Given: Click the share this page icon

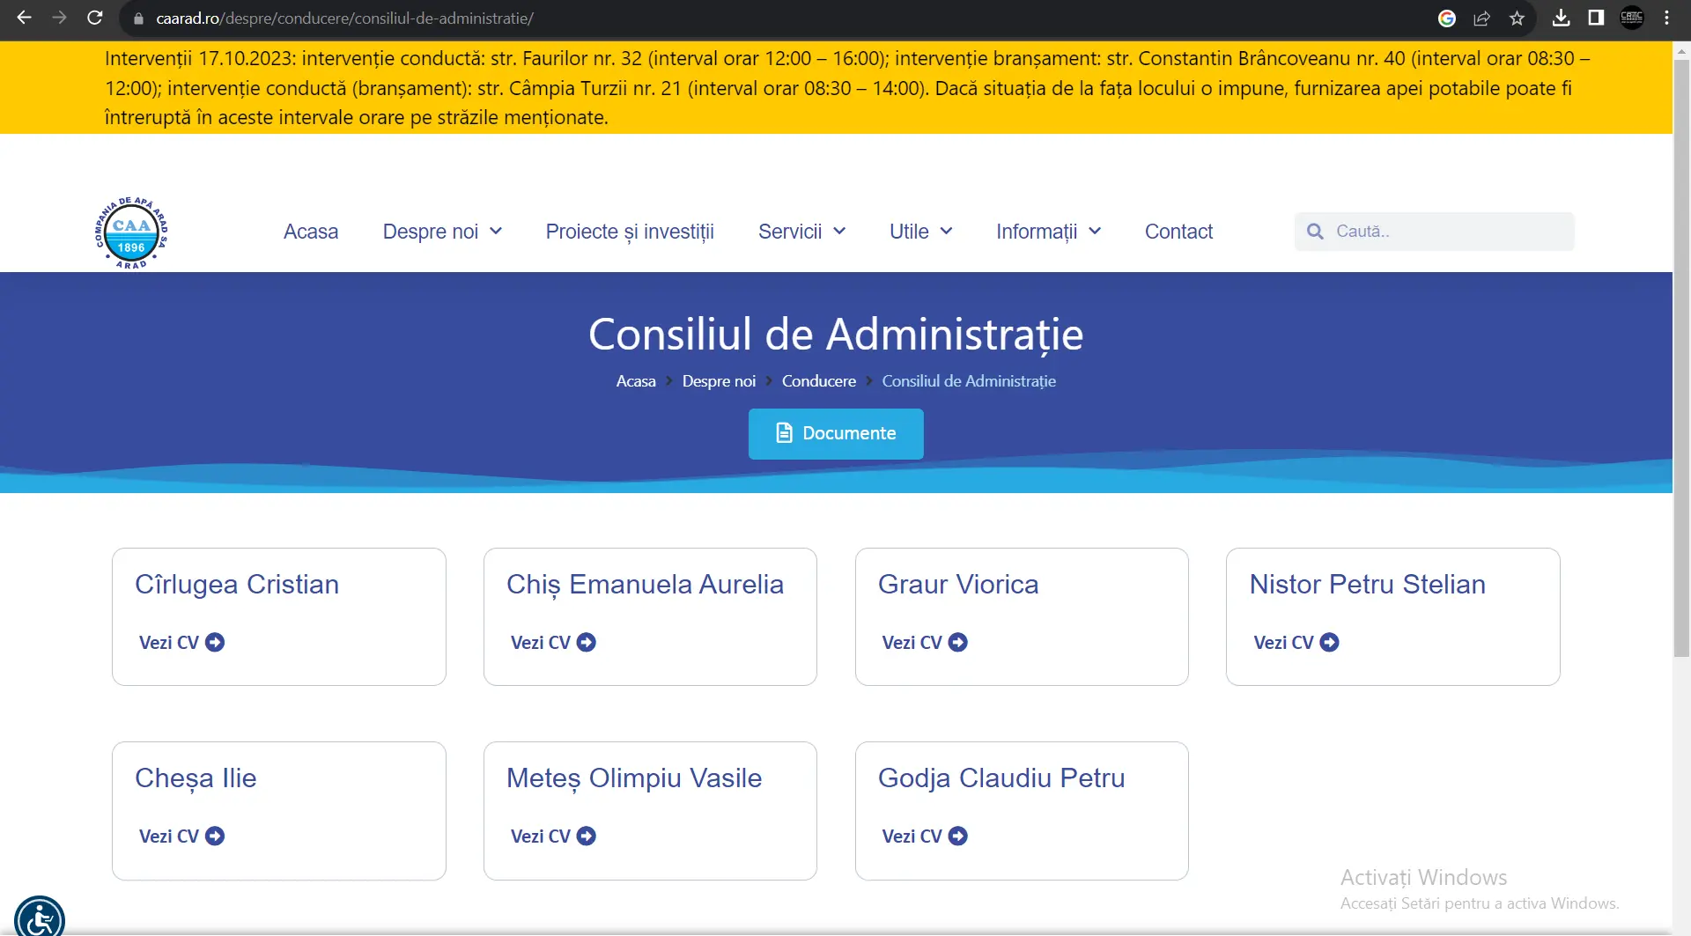Looking at the screenshot, I should [x=1481, y=18].
